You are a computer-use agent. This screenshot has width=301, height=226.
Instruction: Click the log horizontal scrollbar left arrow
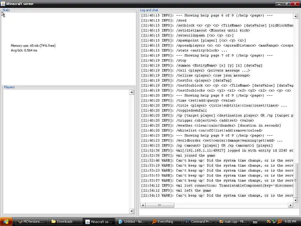(143, 205)
